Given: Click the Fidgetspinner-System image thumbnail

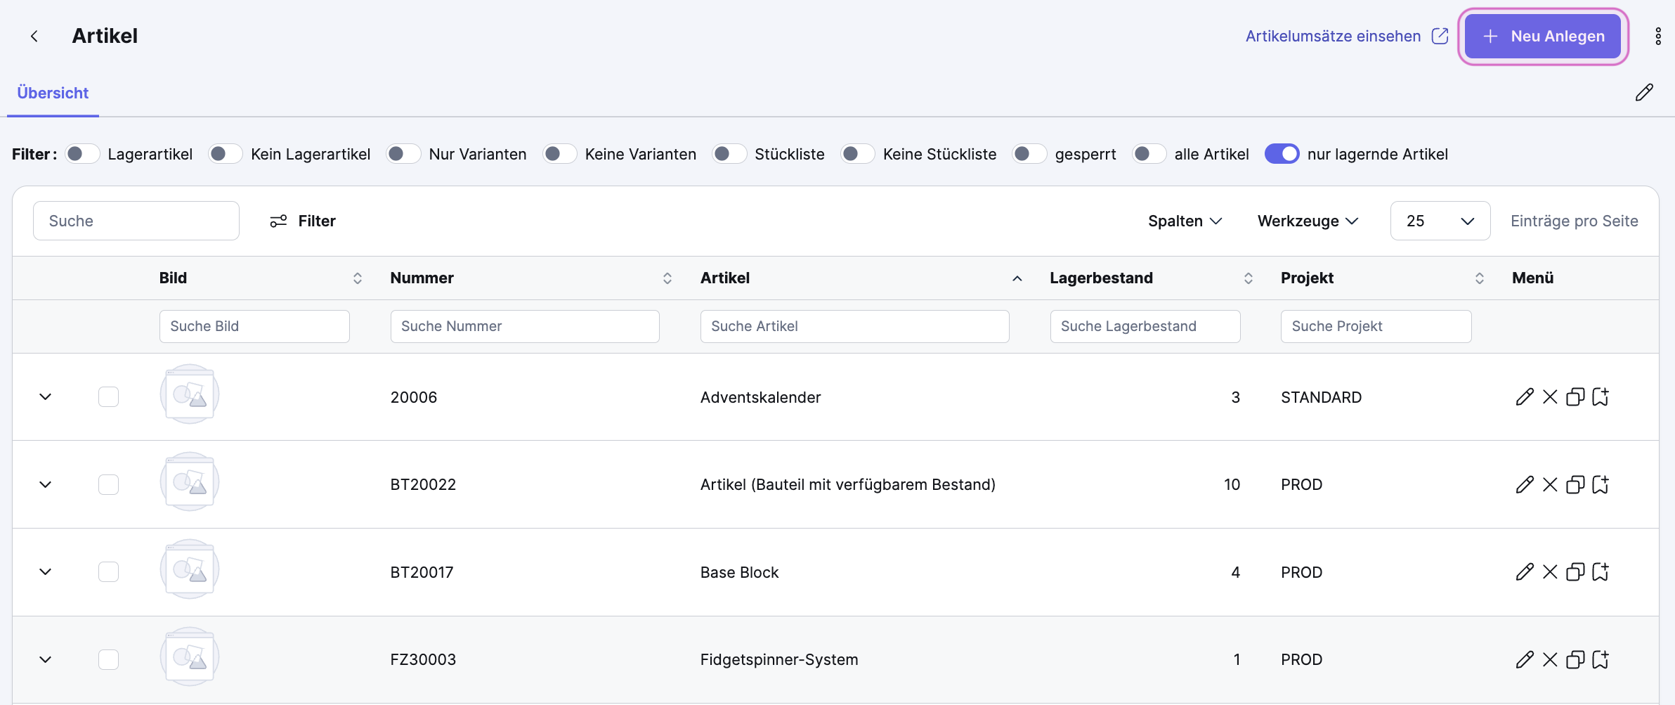Looking at the screenshot, I should [190, 658].
